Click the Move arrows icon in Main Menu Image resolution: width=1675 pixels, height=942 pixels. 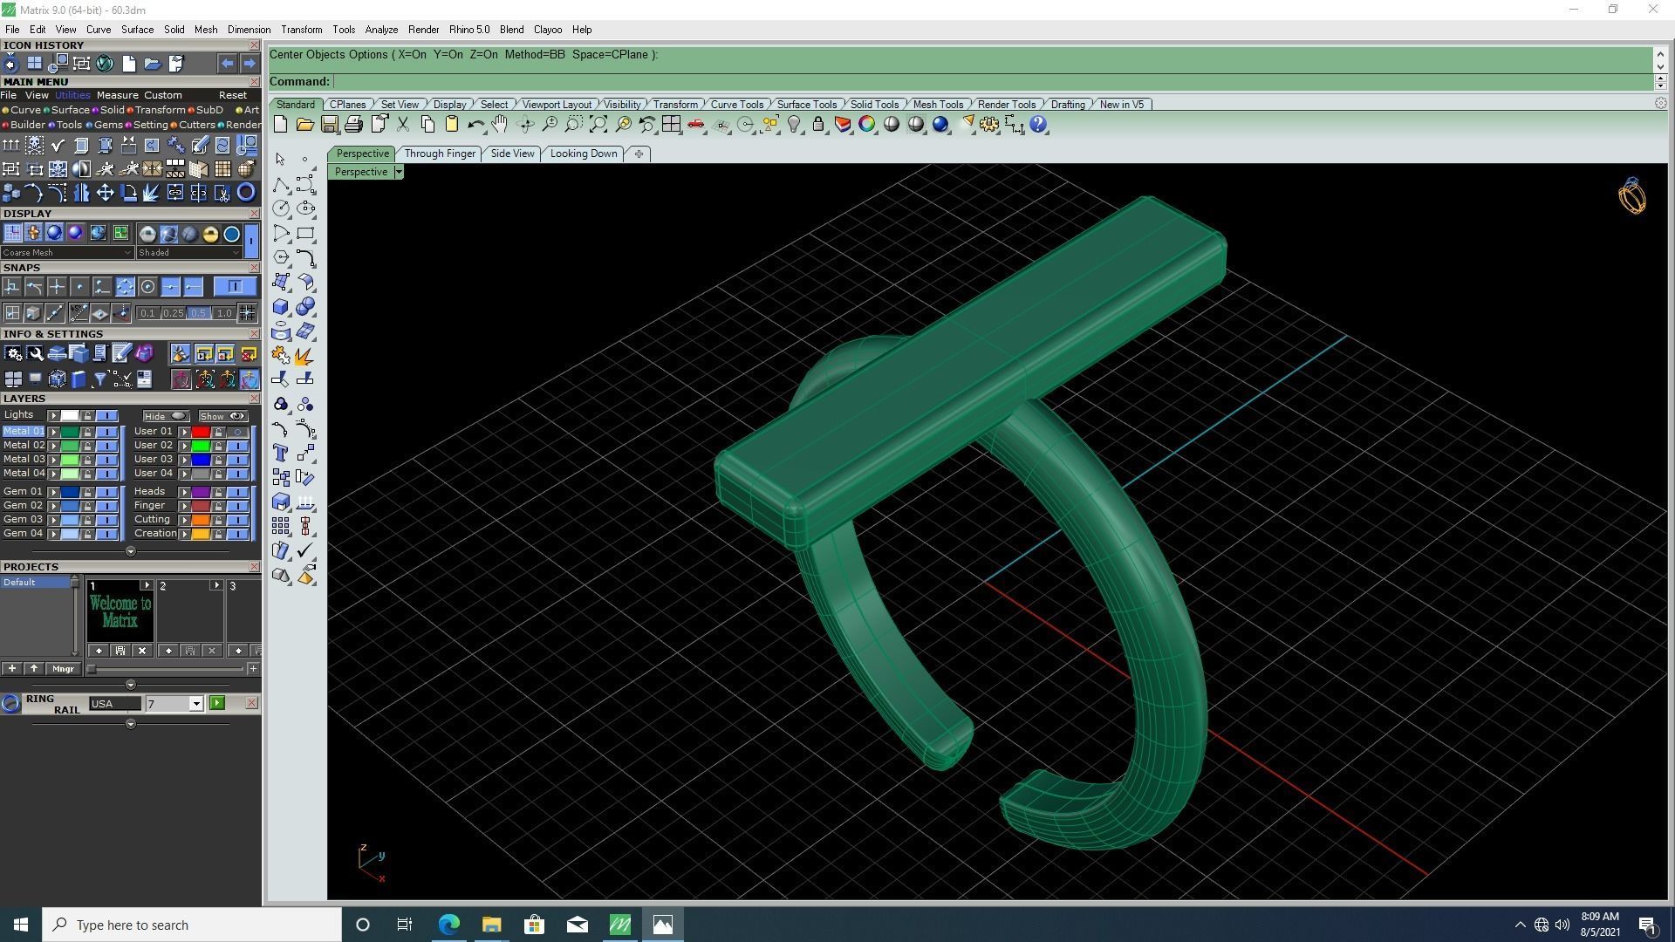(x=105, y=193)
